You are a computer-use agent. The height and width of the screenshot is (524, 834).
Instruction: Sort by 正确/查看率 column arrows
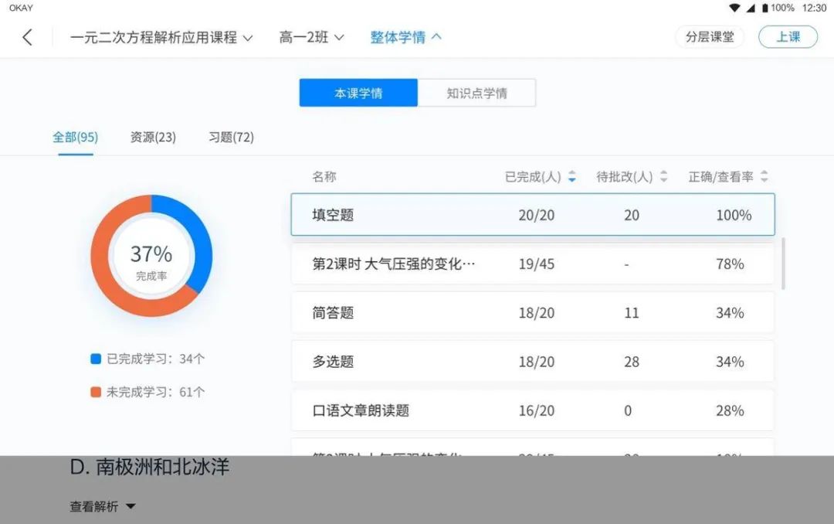click(764, 176)
